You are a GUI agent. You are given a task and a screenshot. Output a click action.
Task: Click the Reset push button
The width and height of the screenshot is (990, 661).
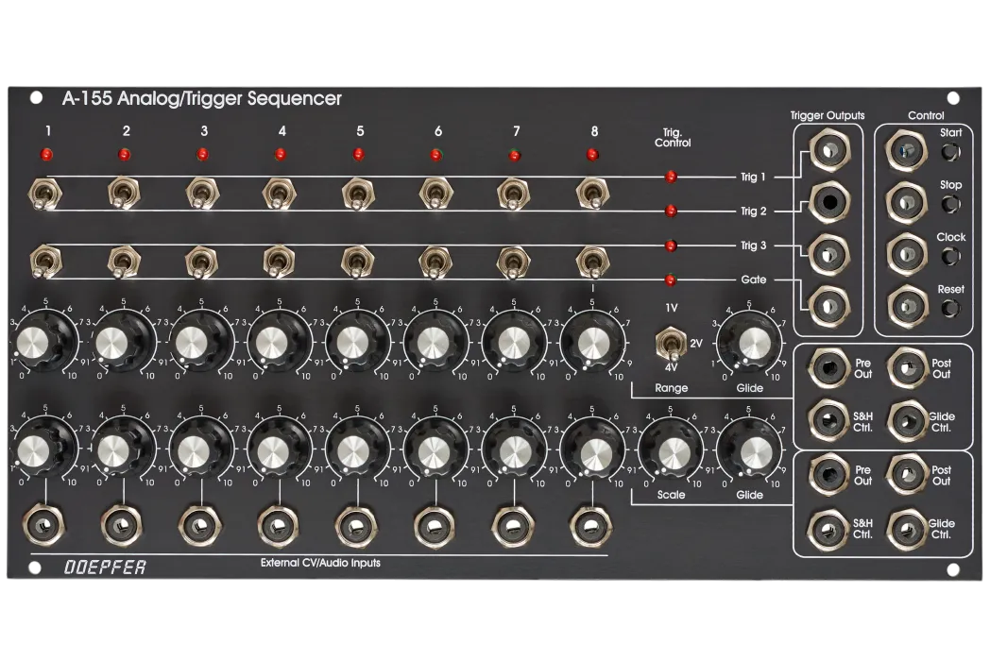coord(950,308)
